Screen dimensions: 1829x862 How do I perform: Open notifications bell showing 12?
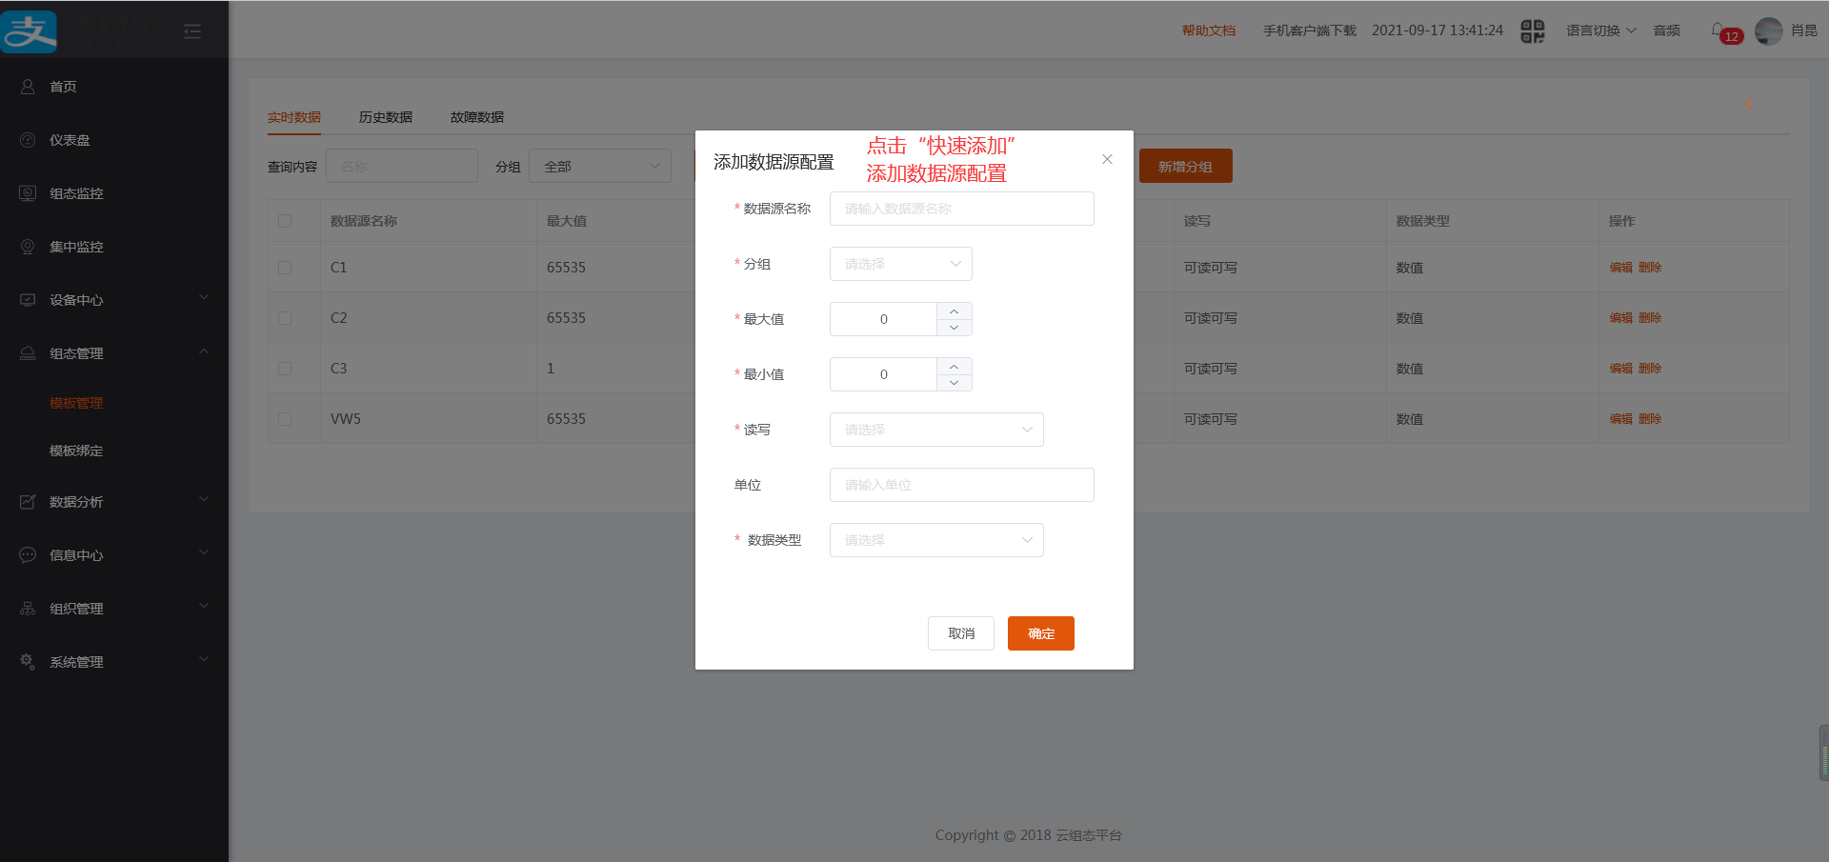pos(1726,32)
